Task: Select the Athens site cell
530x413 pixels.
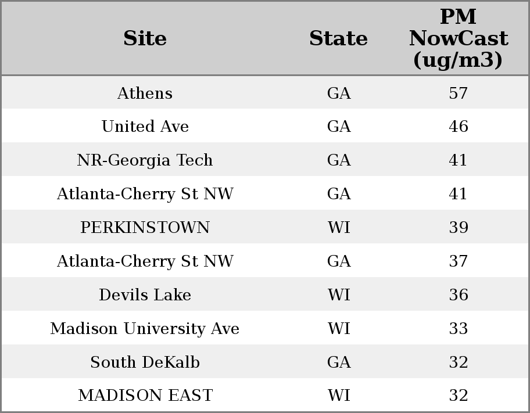Action: pos(145,93)
